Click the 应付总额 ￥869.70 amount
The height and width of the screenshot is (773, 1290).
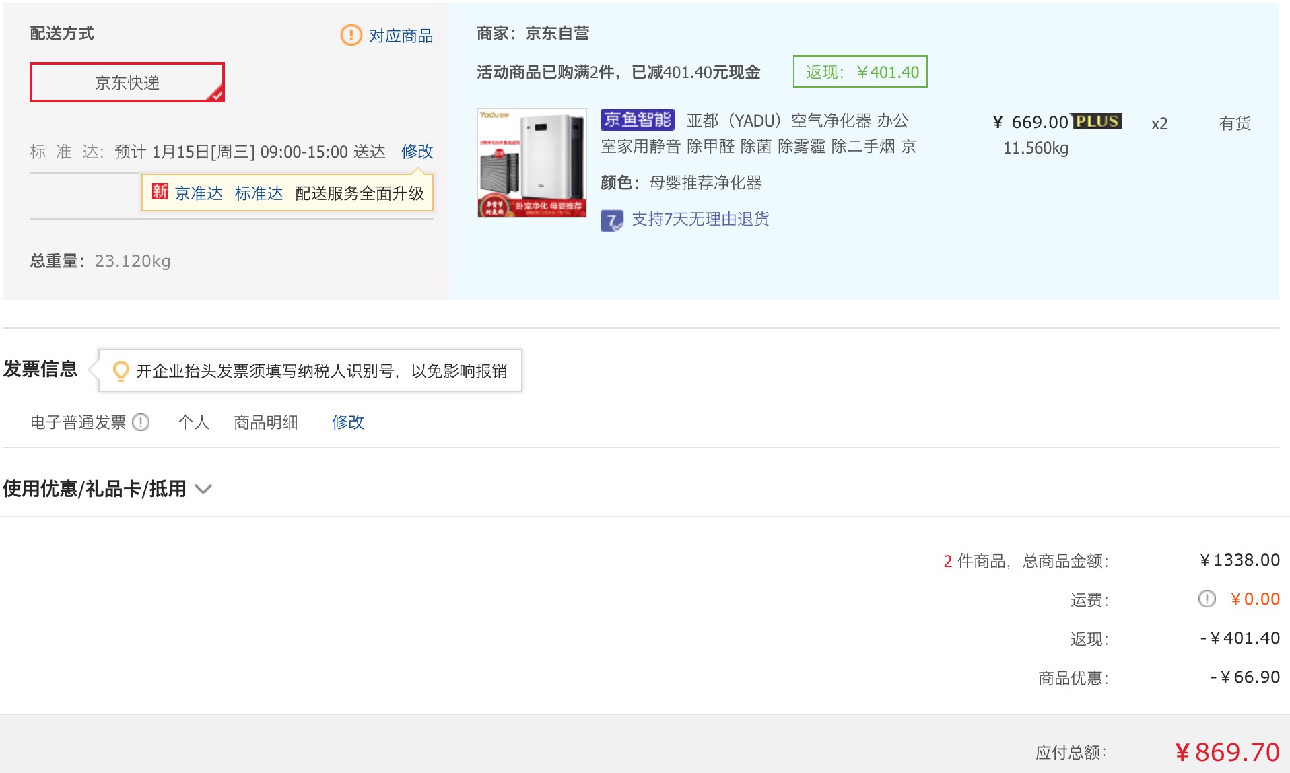click(x=1227, y=752)
